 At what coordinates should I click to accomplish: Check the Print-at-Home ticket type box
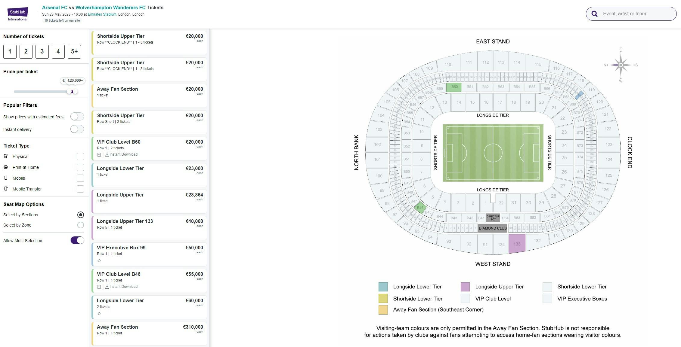pyautogui.click(x=80, y=167)
